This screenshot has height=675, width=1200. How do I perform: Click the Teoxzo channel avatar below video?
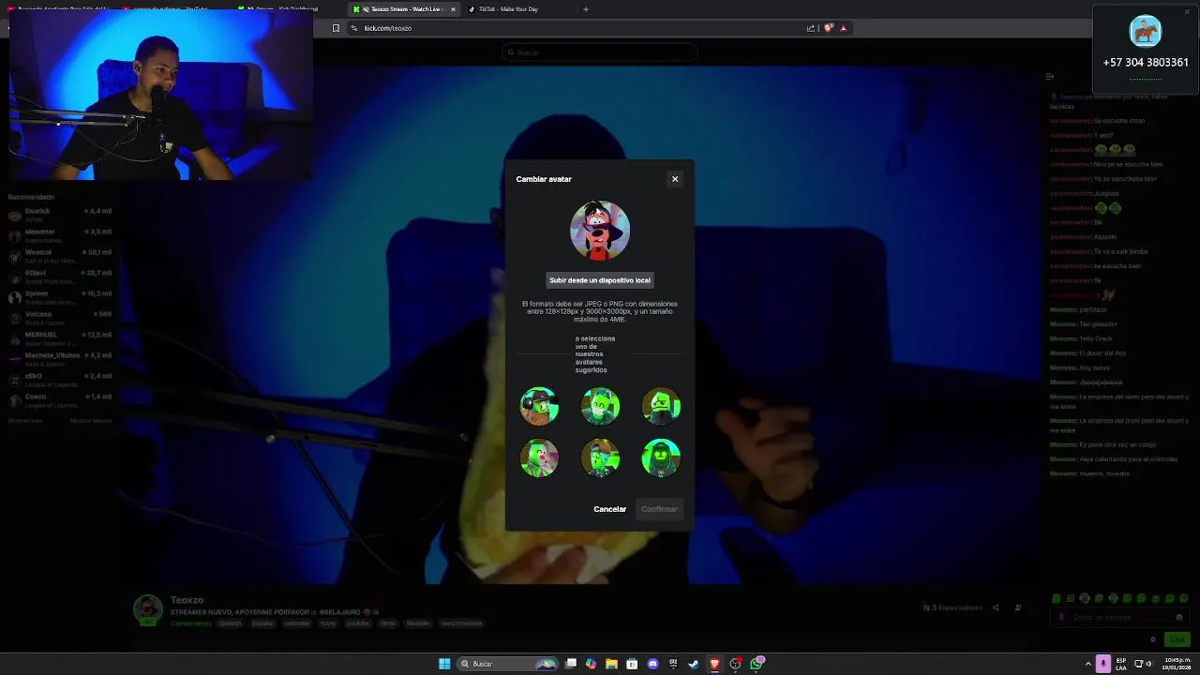pyautogui.click(x=148, y=609)
